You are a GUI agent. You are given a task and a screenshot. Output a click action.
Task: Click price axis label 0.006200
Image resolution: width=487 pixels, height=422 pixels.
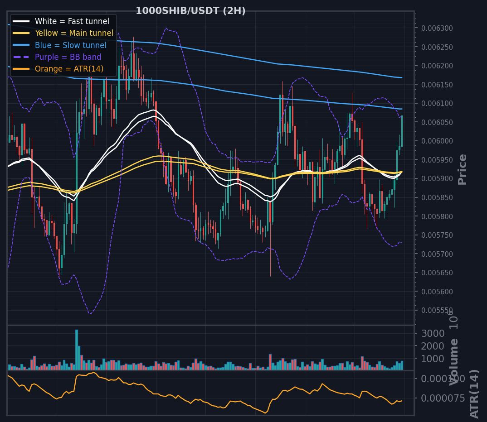[437, 66]
